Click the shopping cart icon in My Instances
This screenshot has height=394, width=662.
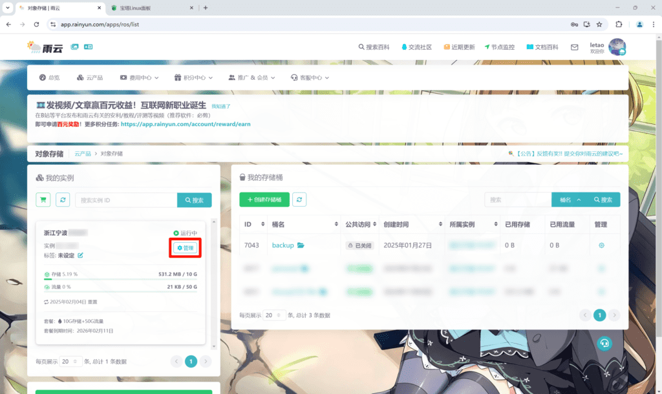pos(43,200)
